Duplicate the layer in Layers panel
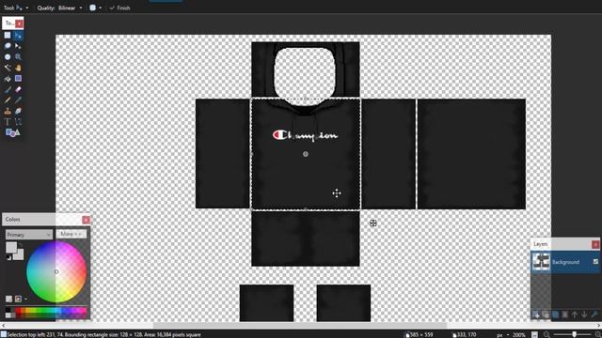Screen dimensions: 602x338 click(x=556, y=315)
